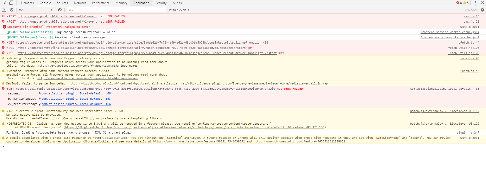Open the DevTools three-dot menu
The height and width of the screenshot is (170, 486).
(475, 3)
